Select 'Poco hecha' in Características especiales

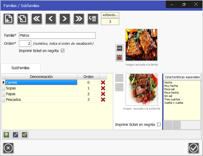pyautogui.click(x=171, y=93)
